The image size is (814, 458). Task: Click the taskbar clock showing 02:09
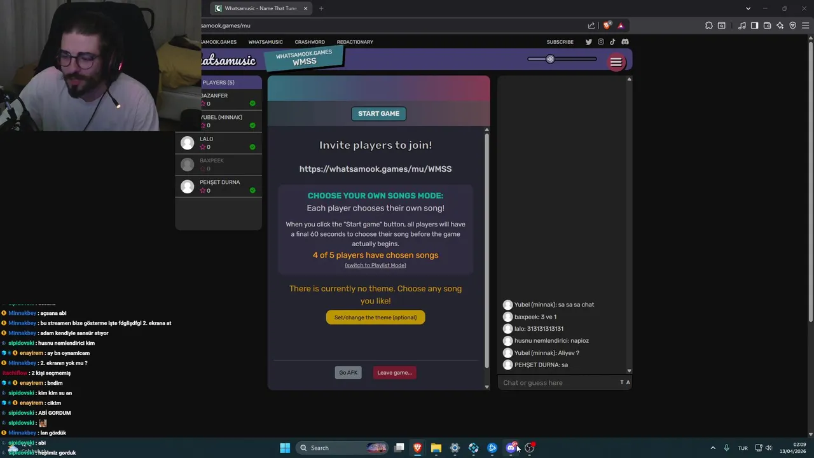tap(793, 448)
